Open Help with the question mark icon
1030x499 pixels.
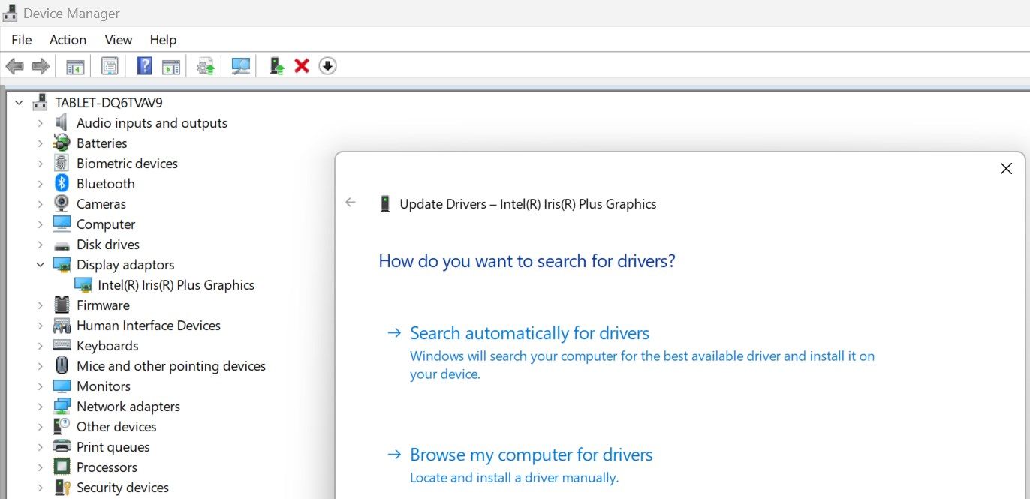(x=144, y=65)
